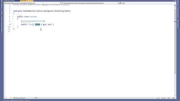The height and width of the screenshot is (101, 180).
Task: Open the Sitecore Module Explorer side tab
Action: click(x=2, y=25)
